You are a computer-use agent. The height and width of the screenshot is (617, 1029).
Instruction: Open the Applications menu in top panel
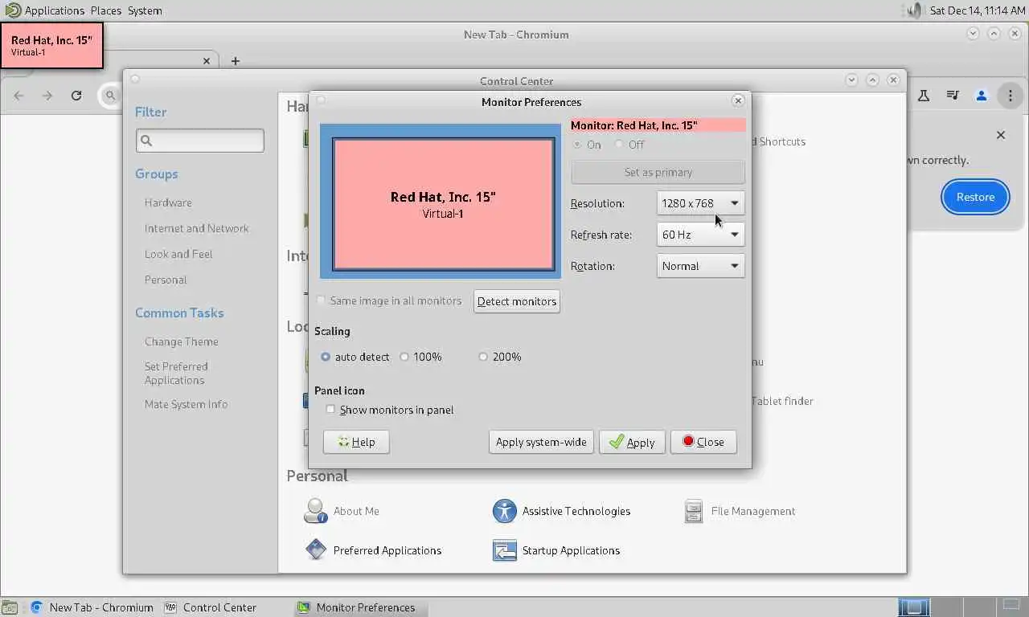[54, 10]
